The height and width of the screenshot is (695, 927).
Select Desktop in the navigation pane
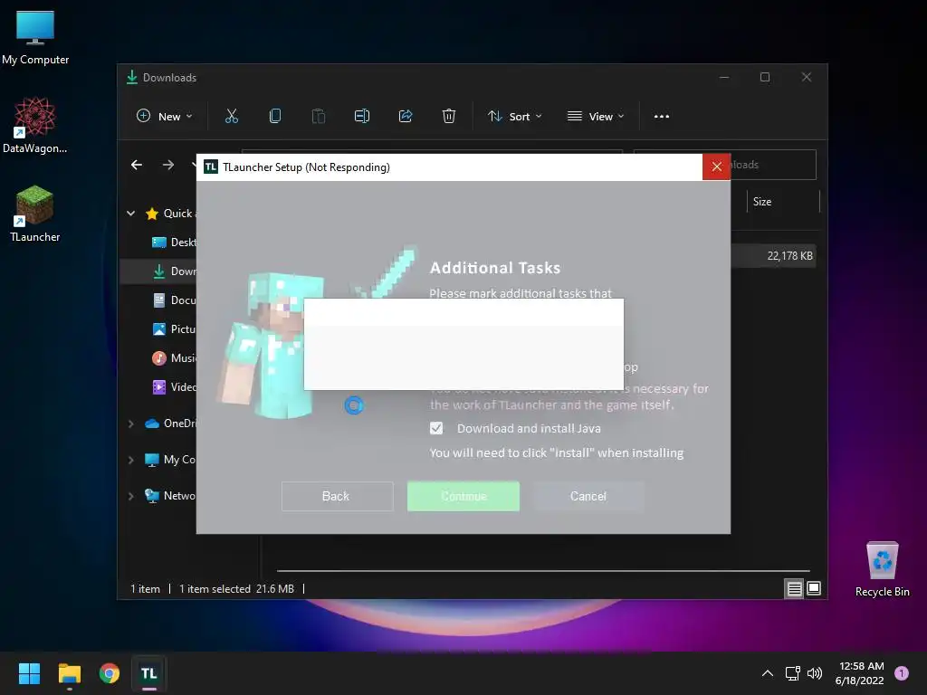[x=174, y=243]
